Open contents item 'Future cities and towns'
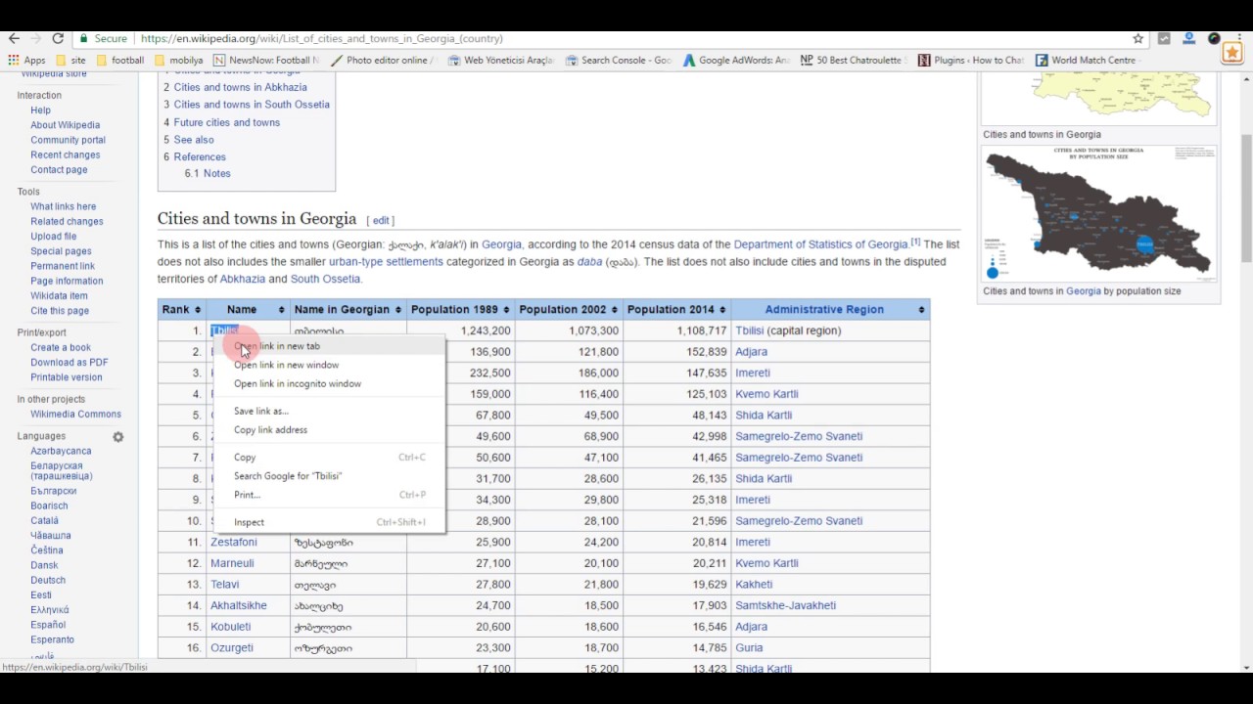 (227, 122)
